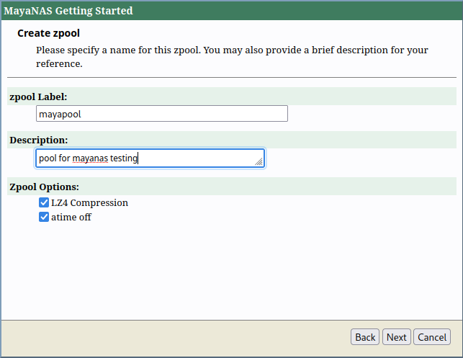Click the 'Zpool Options:' section header
The image size is (463, 358).
pyautogui.click(x=44, y=187)
